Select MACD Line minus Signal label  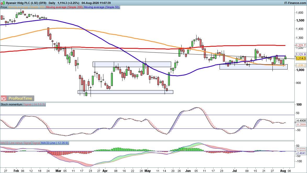tap(16, 143)
